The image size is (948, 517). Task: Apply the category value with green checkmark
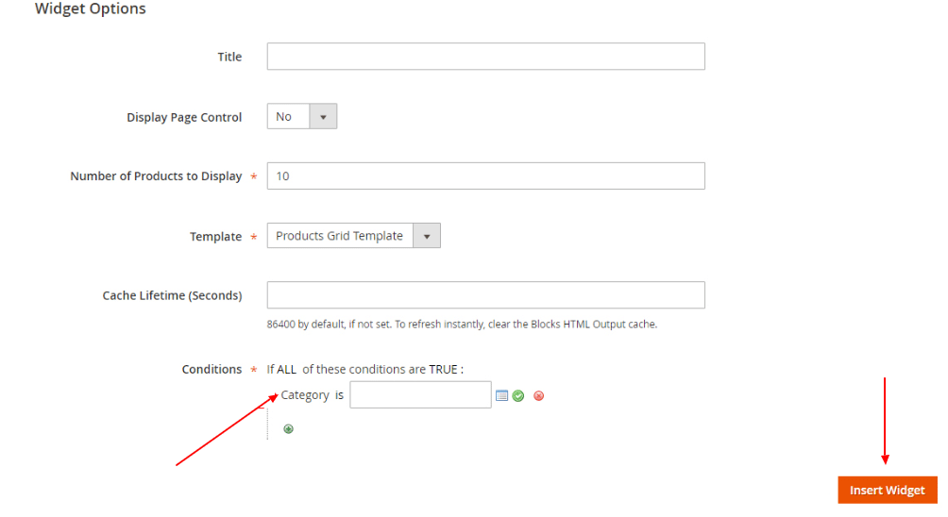point(518,395)
